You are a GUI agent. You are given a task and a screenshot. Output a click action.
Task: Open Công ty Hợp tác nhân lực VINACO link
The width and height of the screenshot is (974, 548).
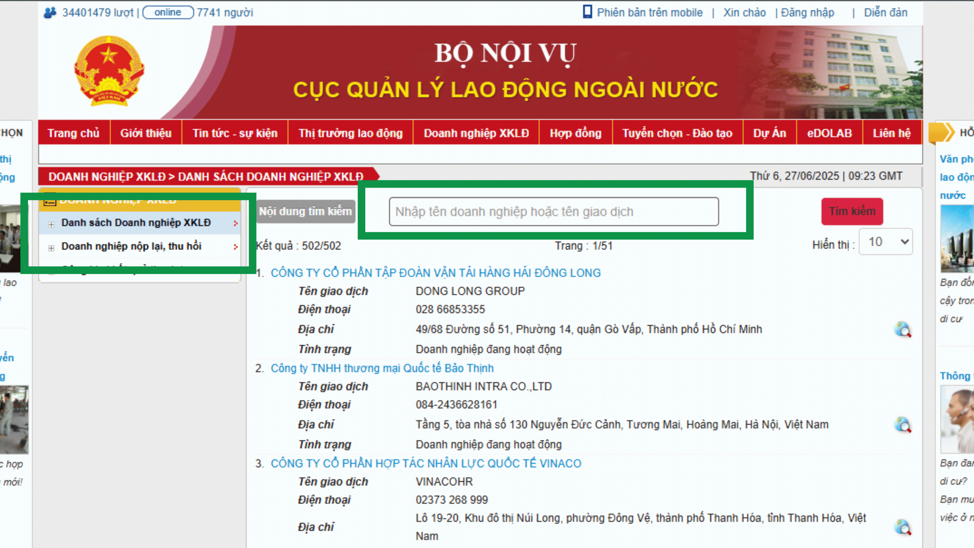pyautogui.click(x=426, y=463)
